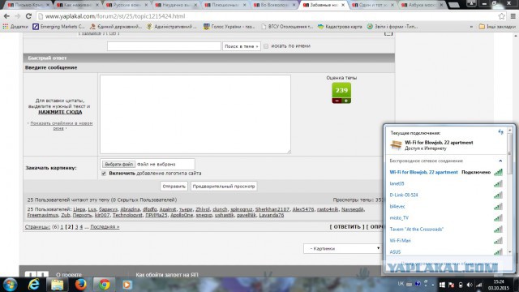Open the Інші закладки folder
This screenshot has width=519, height=292.
tap(497, 27)
